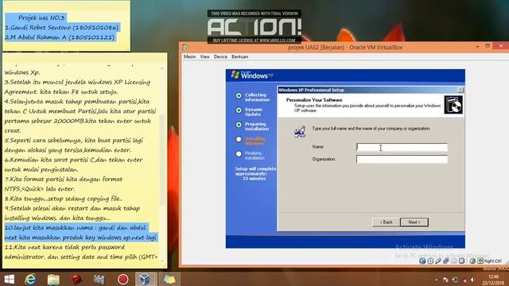Click the Next button in Windows XP Setup
509x286 pixels.
coord(414,222)
